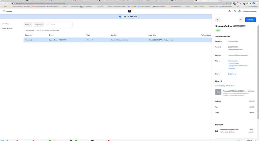Reload the page with browser refresh
Viewport: 259px width, 141px height.
pos(9,3)
